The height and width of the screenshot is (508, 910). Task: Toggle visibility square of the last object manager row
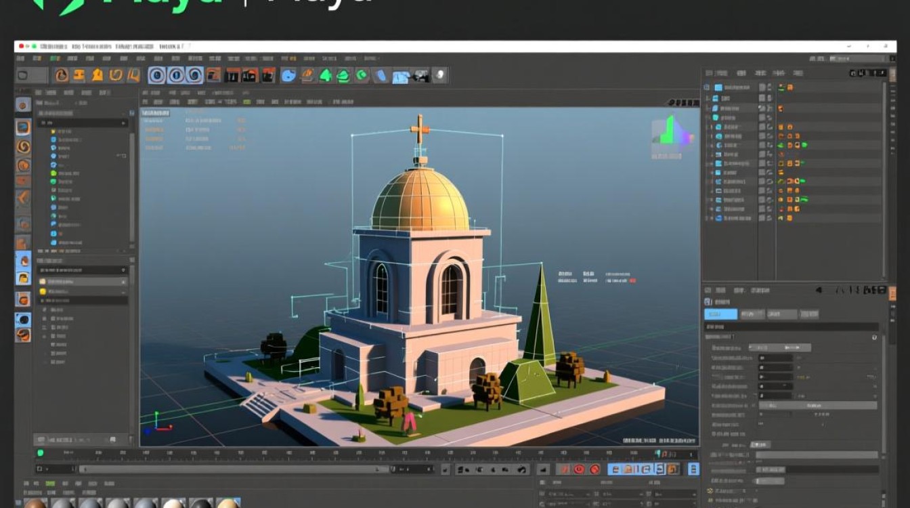tap(762, 219)
